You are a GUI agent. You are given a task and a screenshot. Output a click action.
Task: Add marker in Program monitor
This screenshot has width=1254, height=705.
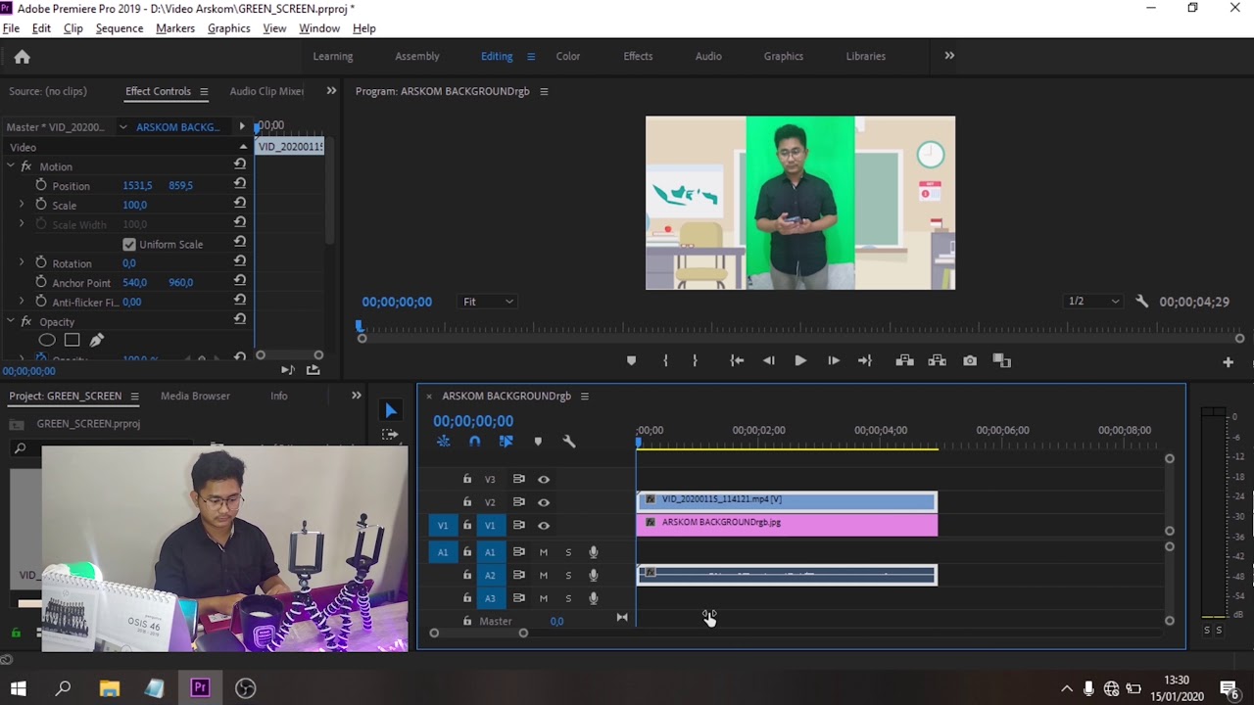point(631,361)
